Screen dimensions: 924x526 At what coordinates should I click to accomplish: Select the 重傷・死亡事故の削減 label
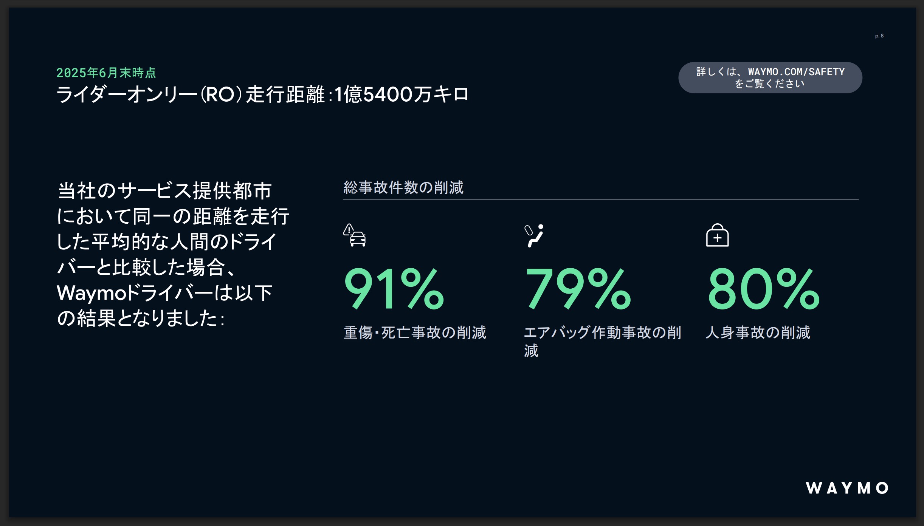click(415, 333)
